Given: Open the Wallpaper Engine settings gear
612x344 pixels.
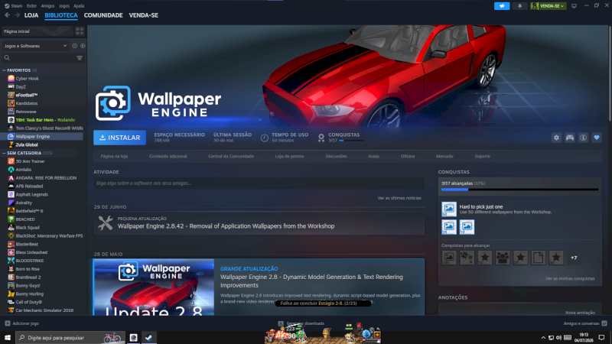Looking at the screenshot, I should click(556, 138).
